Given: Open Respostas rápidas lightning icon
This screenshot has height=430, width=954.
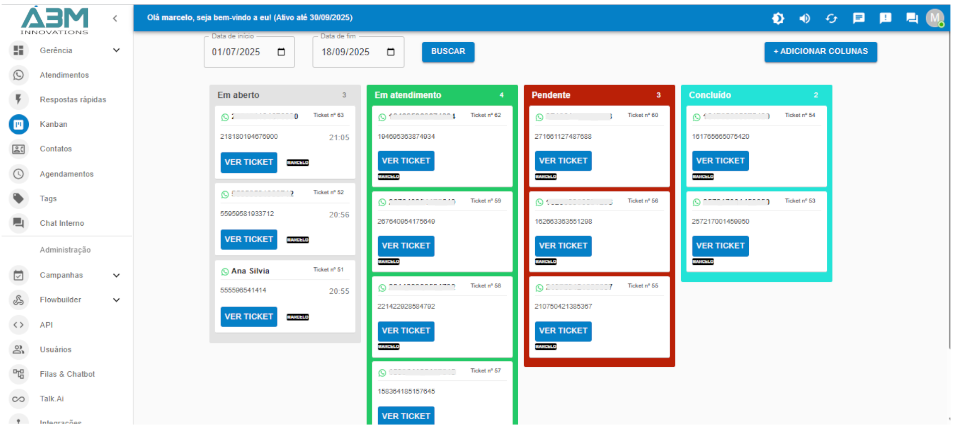Looking at the screenshot, I should click(x=19, y=99).
